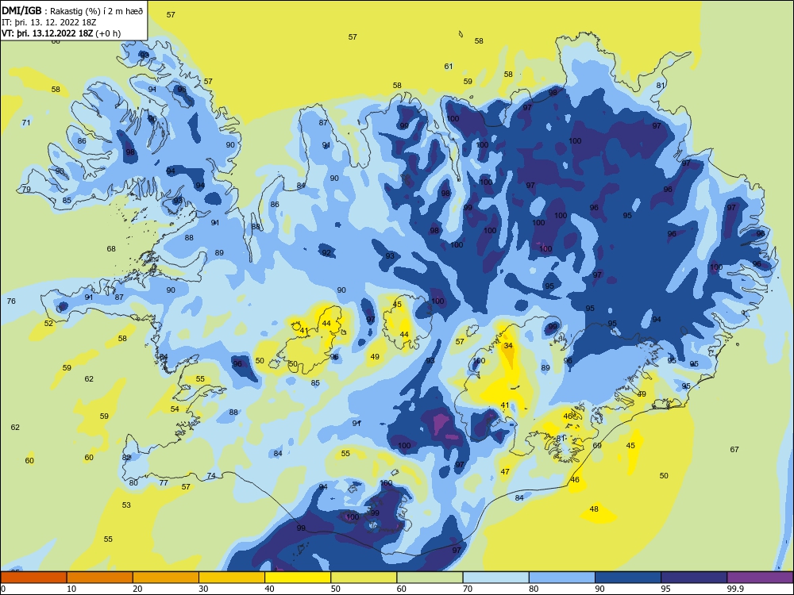This screenshot has width=794, height=595.
Task: Click the legend tick label 10
Action: pyautogui.click(x=71, y=589)
